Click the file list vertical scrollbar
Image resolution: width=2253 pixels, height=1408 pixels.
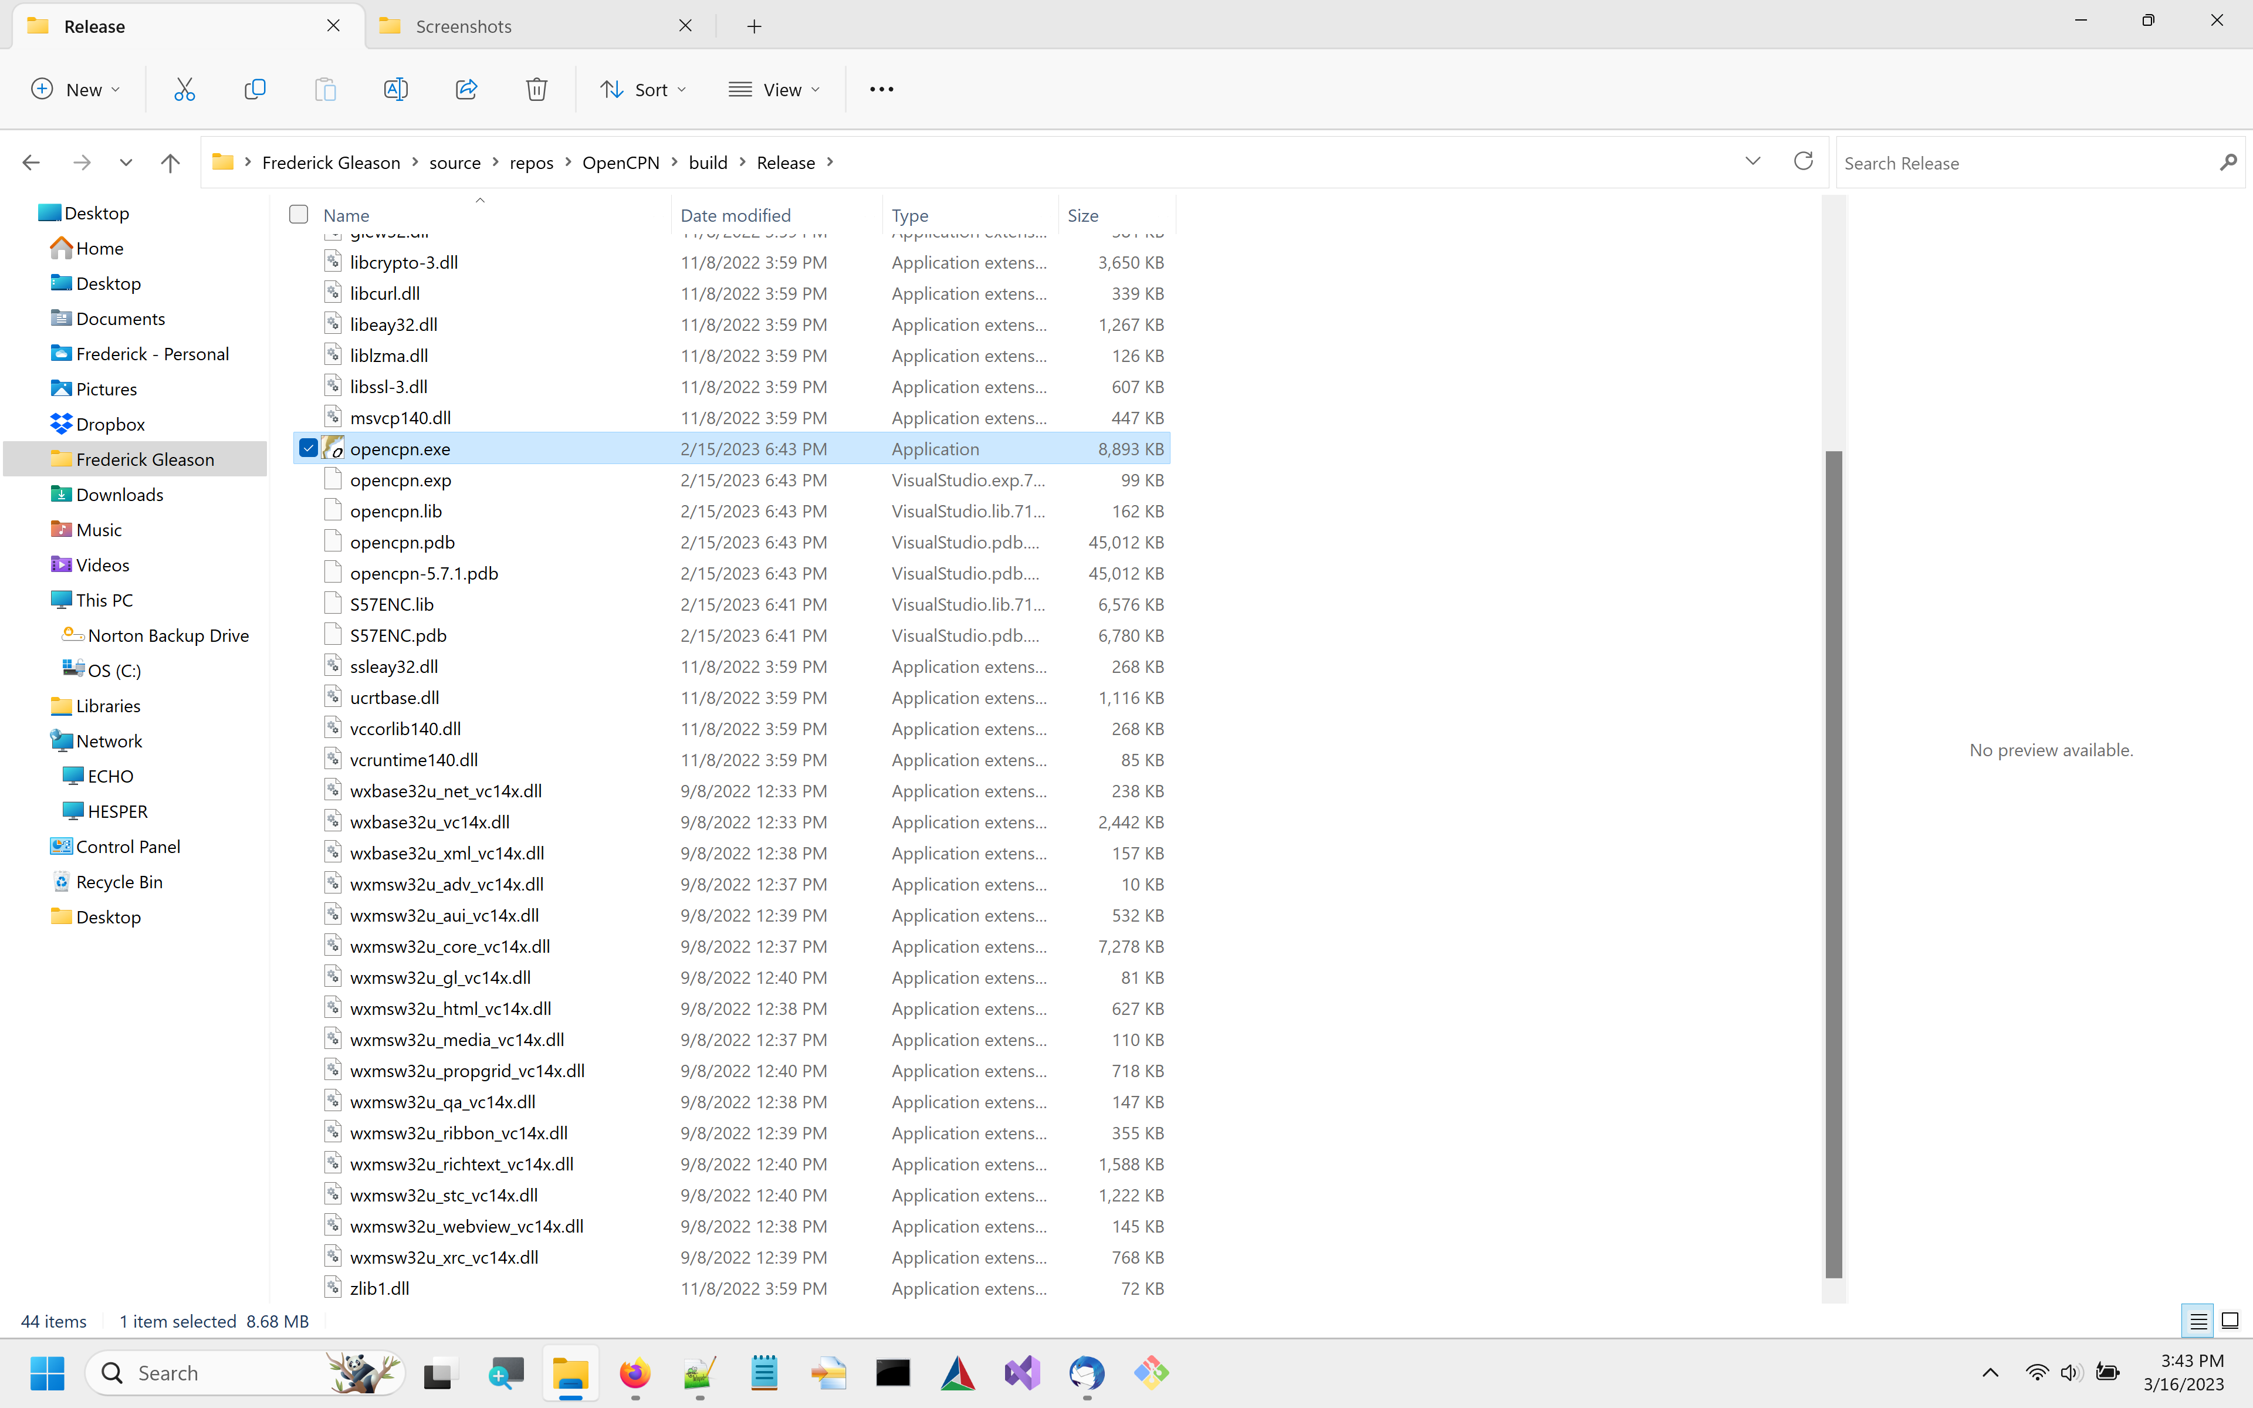click(x=1833, y=864)
